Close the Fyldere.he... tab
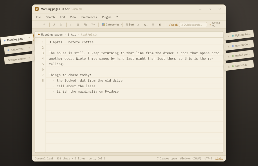The height and width of the screenshot is (166, 258). click(229, 37)
